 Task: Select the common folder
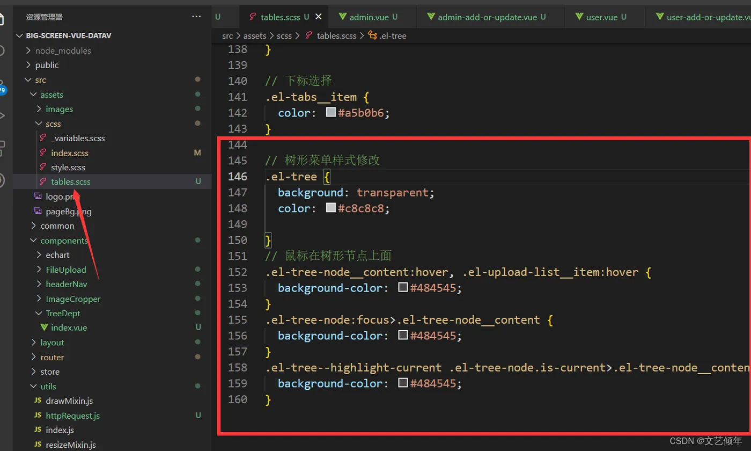coord(57,226)
